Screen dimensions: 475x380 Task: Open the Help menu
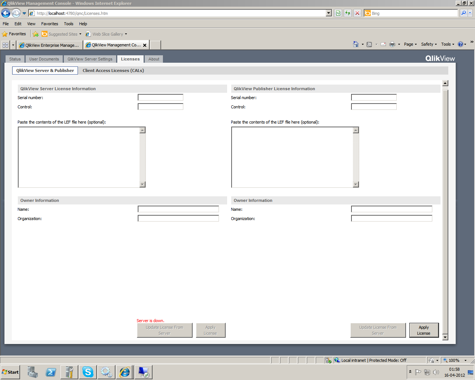point(83,24)
